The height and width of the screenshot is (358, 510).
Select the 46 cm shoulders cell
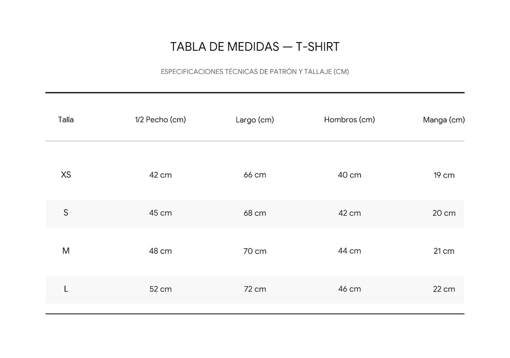(349, 289)
